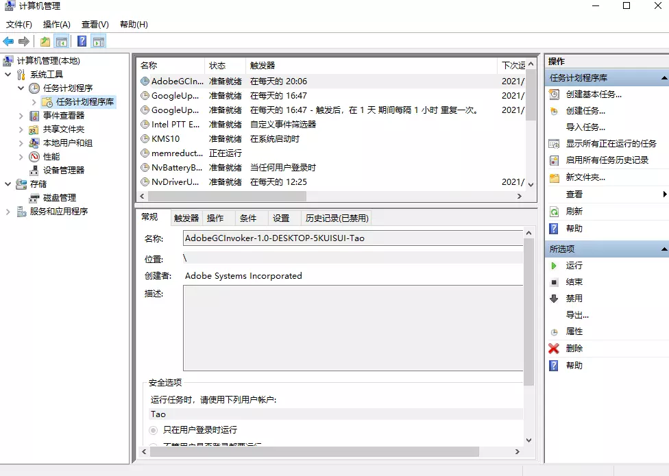Image resolution: width=669 pixels, height=476 pixels.
Task: Collapse the 所选项 actions section header
Action: click(607, 249)
